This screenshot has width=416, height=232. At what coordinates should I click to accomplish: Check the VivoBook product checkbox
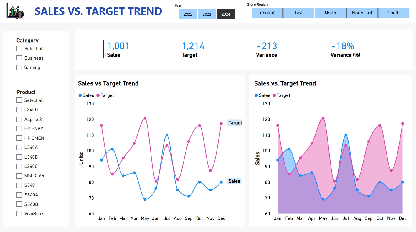pyautogui.click(x=19, y=213)
